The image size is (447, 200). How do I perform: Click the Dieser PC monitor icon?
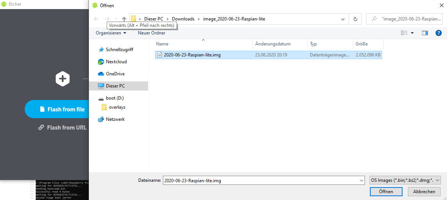[x=101, y=86]
